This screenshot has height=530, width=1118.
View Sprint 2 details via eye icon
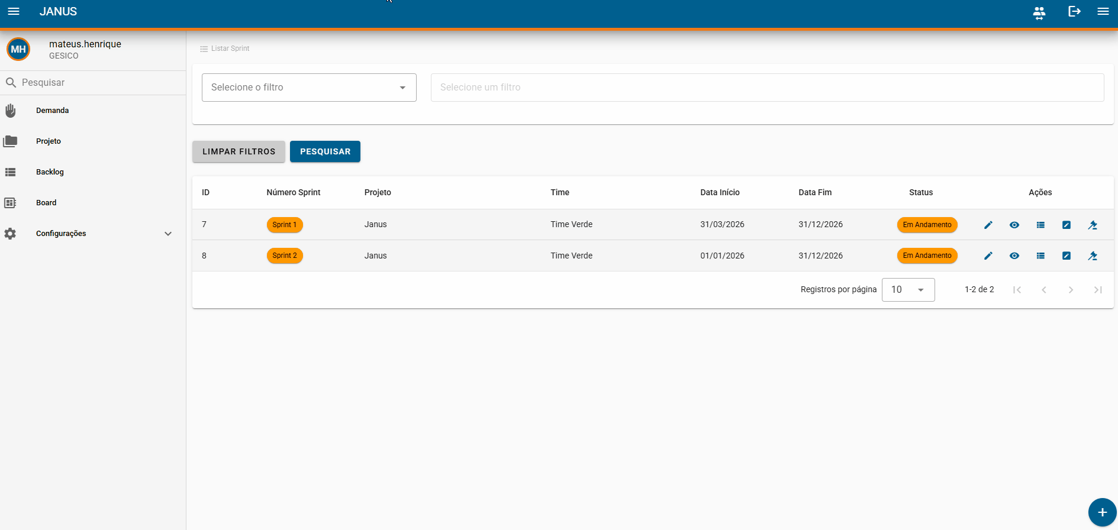coord(1014,256)
